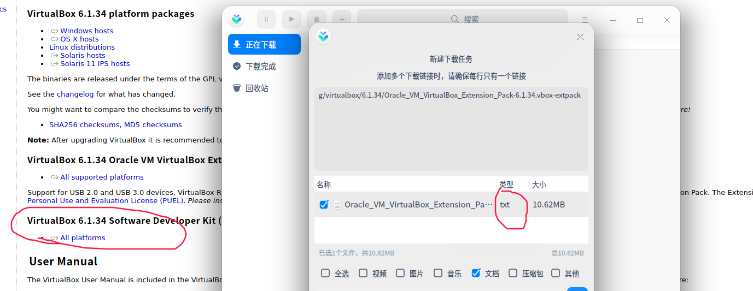Uncheck the Oracle_VM_VirtualBox_Extension_Pack file checkbox
Screen dimensions: 753x291
(x=324, y=205)
